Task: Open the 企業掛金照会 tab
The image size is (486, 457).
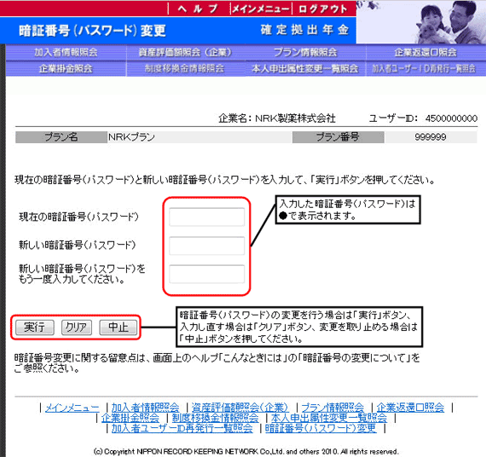Action: click(66, 68)
